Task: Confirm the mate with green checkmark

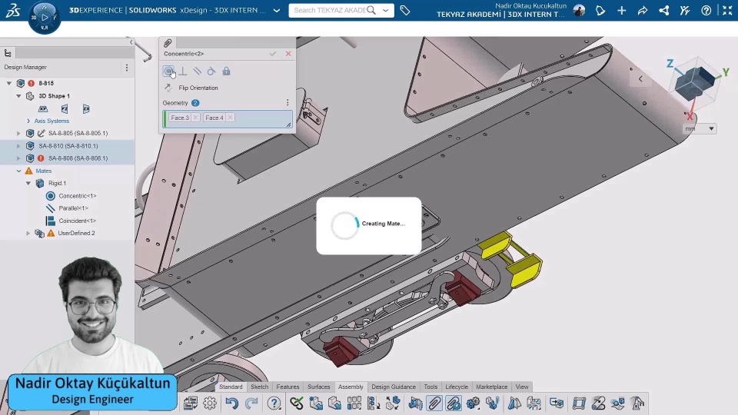Action: click(273, 54)
